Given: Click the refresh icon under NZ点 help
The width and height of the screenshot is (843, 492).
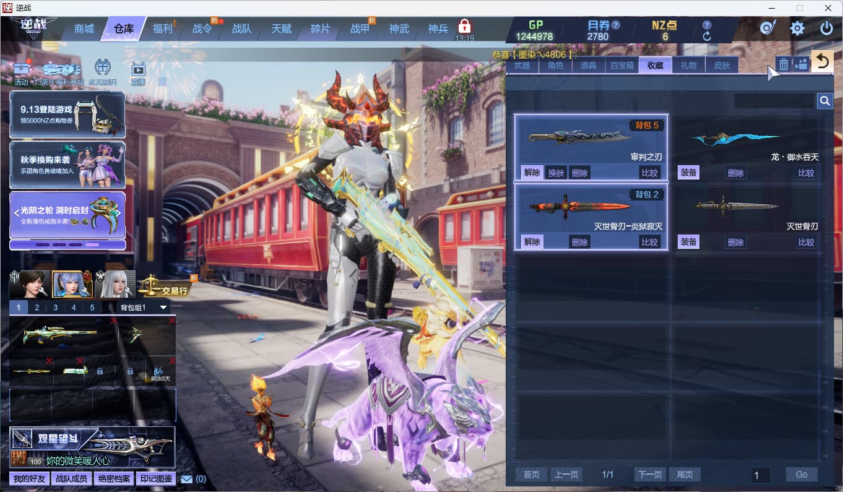Looking at the screenshot, I should 707,37.
